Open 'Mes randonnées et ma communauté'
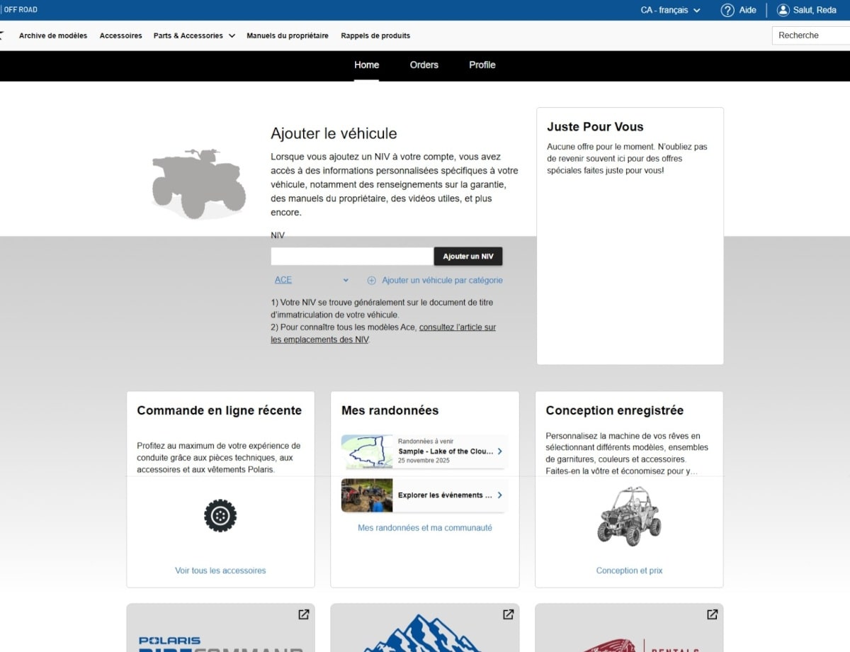This screenshot has height=652, width=850. 424,527
